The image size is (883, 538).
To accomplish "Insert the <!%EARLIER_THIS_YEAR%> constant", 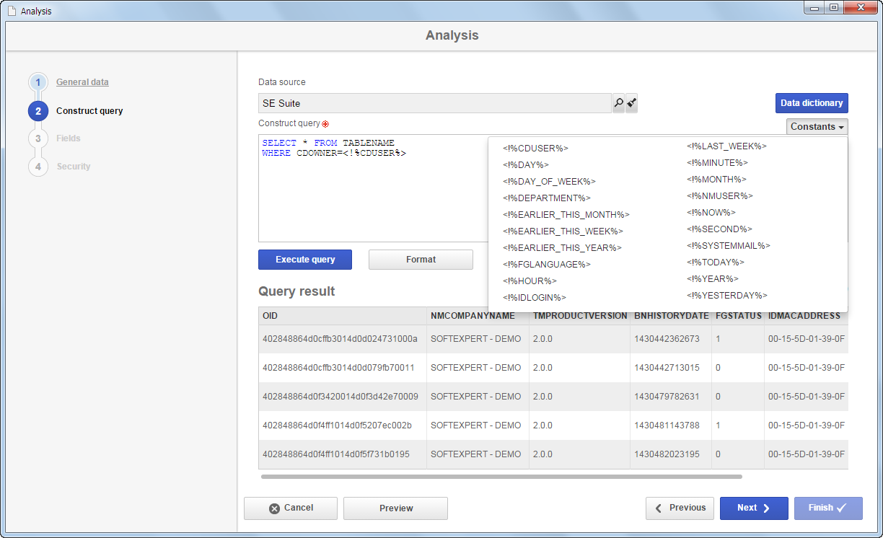I will [562, 248].
